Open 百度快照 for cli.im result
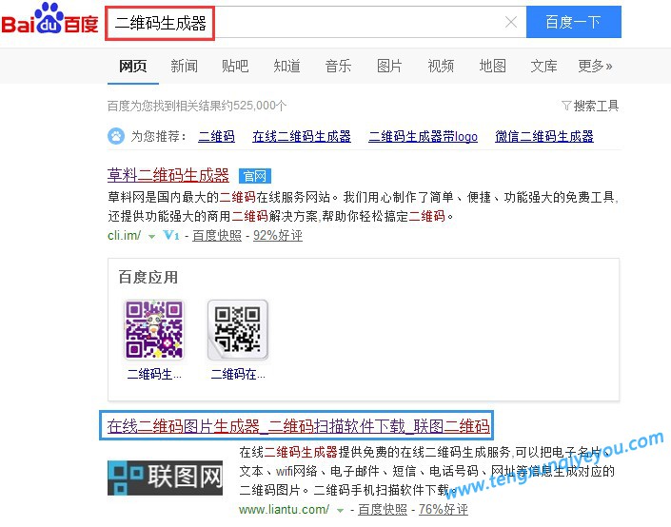Screen dimensions: 671x527 217,235
